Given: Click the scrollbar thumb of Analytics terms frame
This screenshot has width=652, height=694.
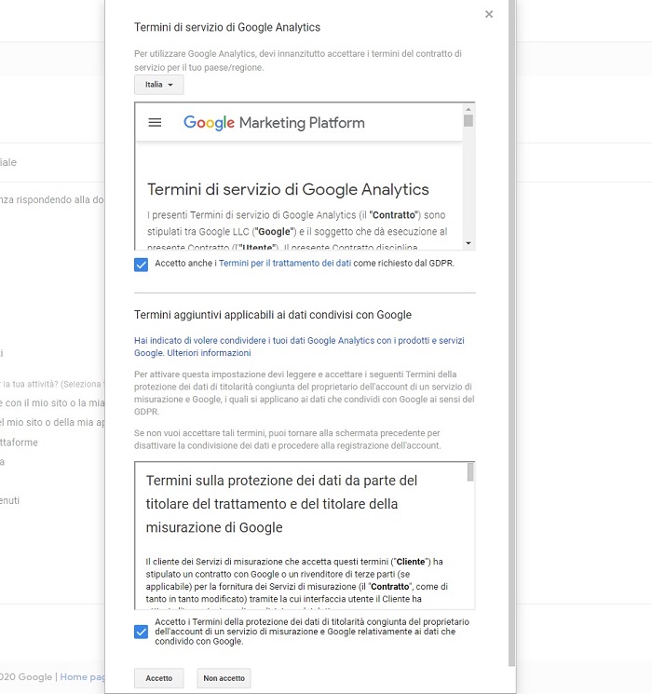Looking at the screenshot, I should tap(469, 120).
